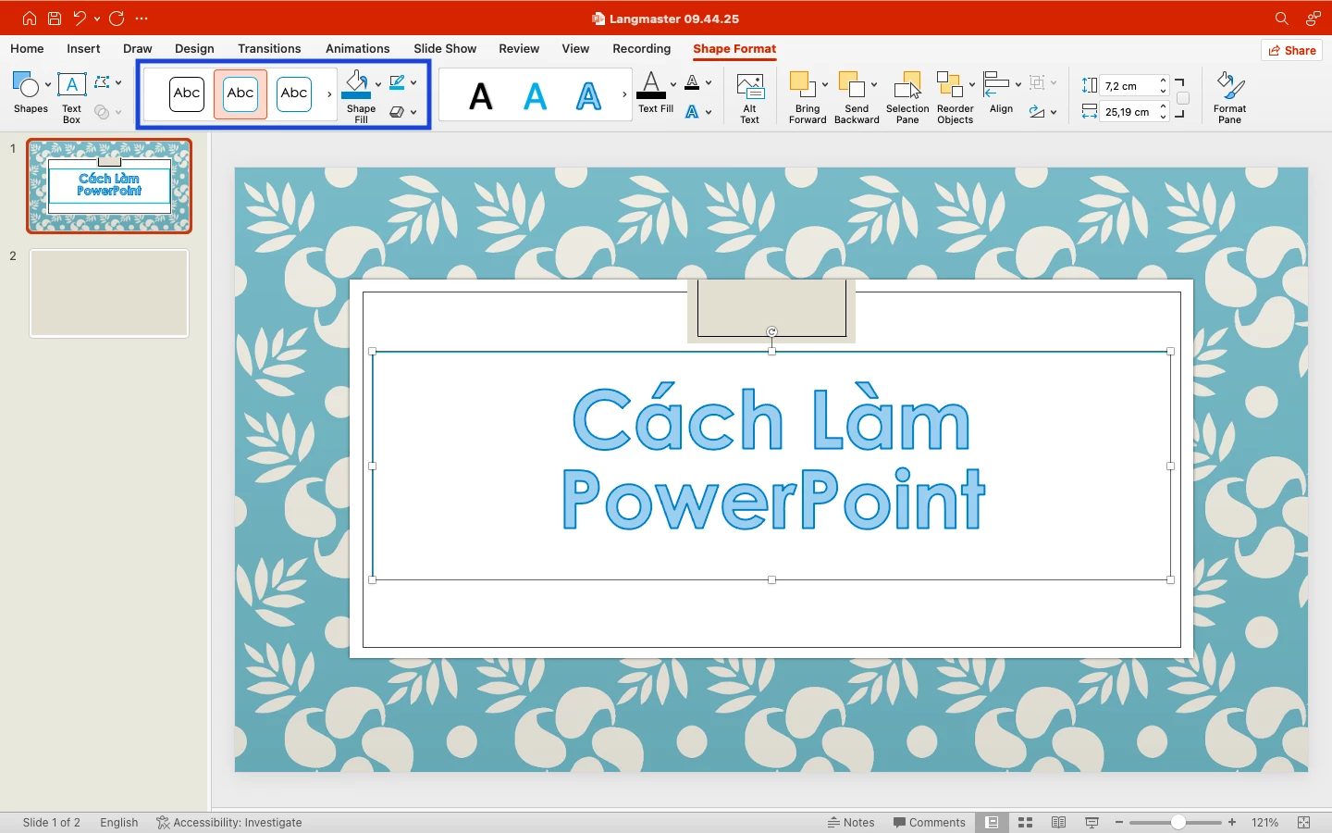Switch to Reading view
Viewport: 1332px width, 833px height.
tap(1058, 822)
